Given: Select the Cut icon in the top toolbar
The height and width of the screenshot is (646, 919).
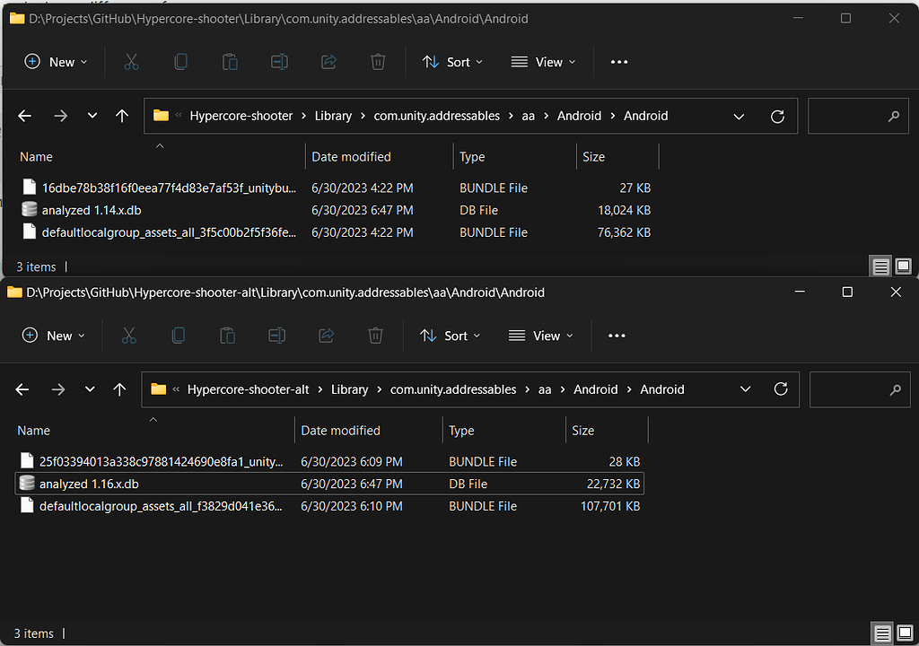Looking at the screenshot, I should [x=131, y=62].
